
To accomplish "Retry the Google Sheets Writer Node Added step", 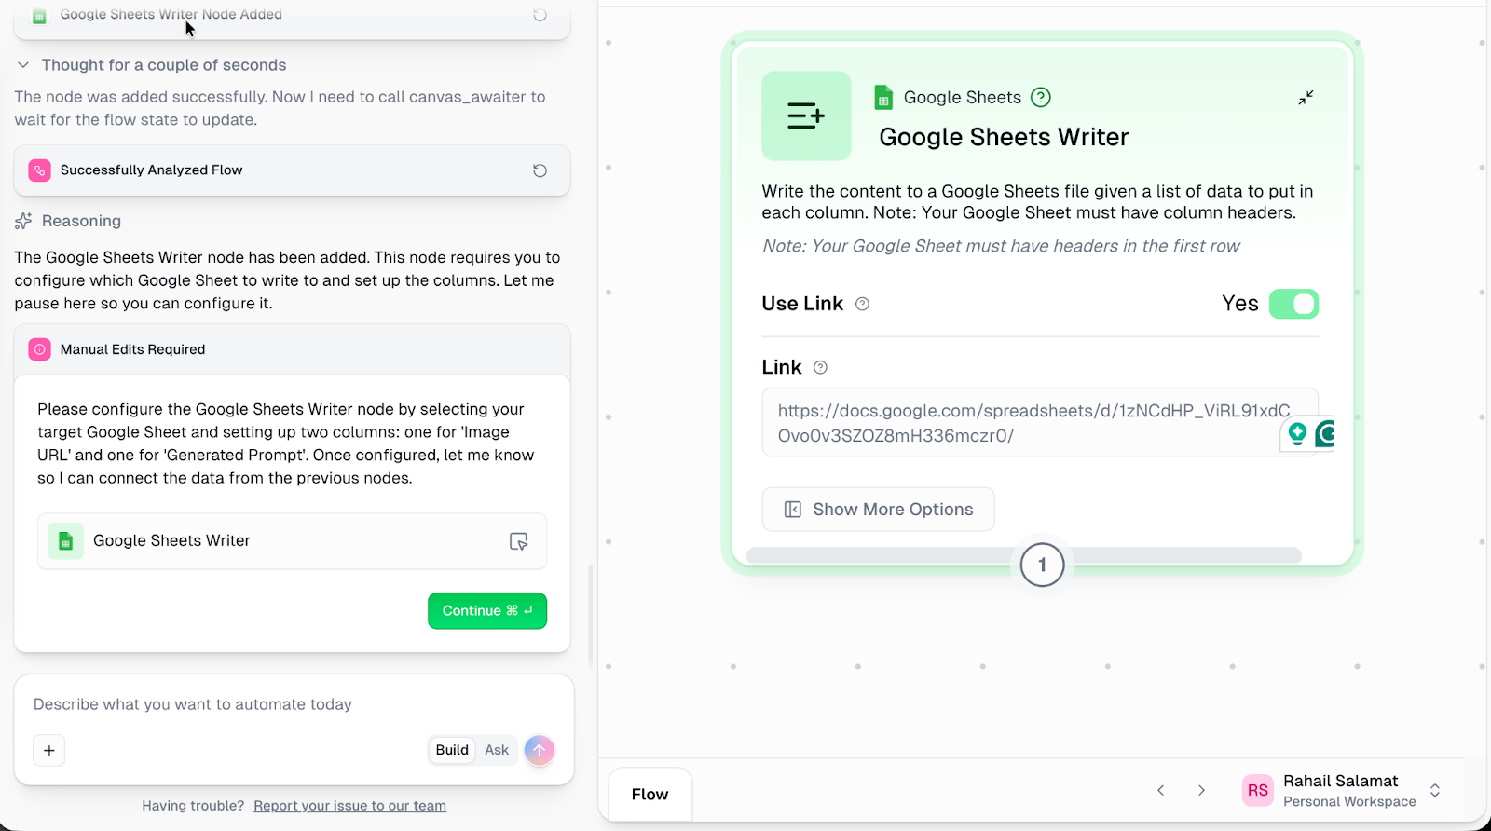I will point(540,14).
